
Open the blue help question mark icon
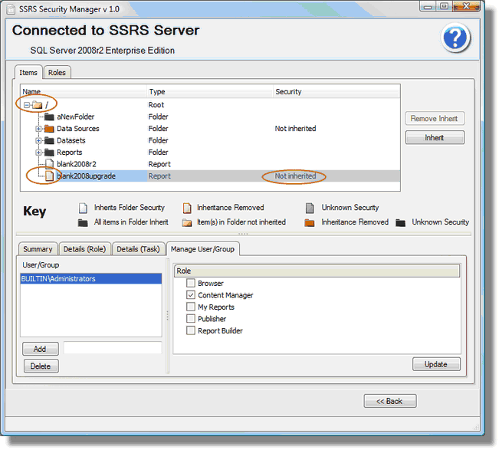point(456,38)
